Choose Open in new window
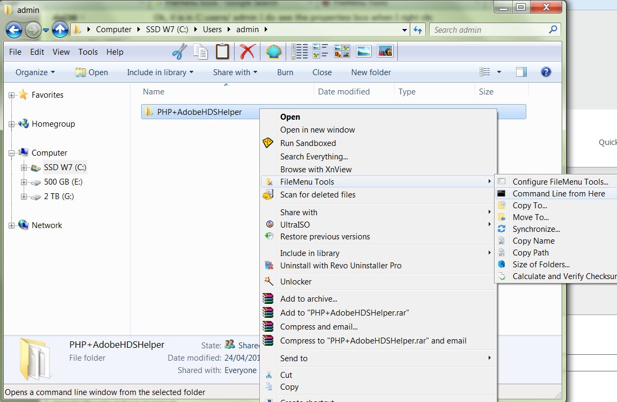617x402 pixels. click(x=317, y=130)
